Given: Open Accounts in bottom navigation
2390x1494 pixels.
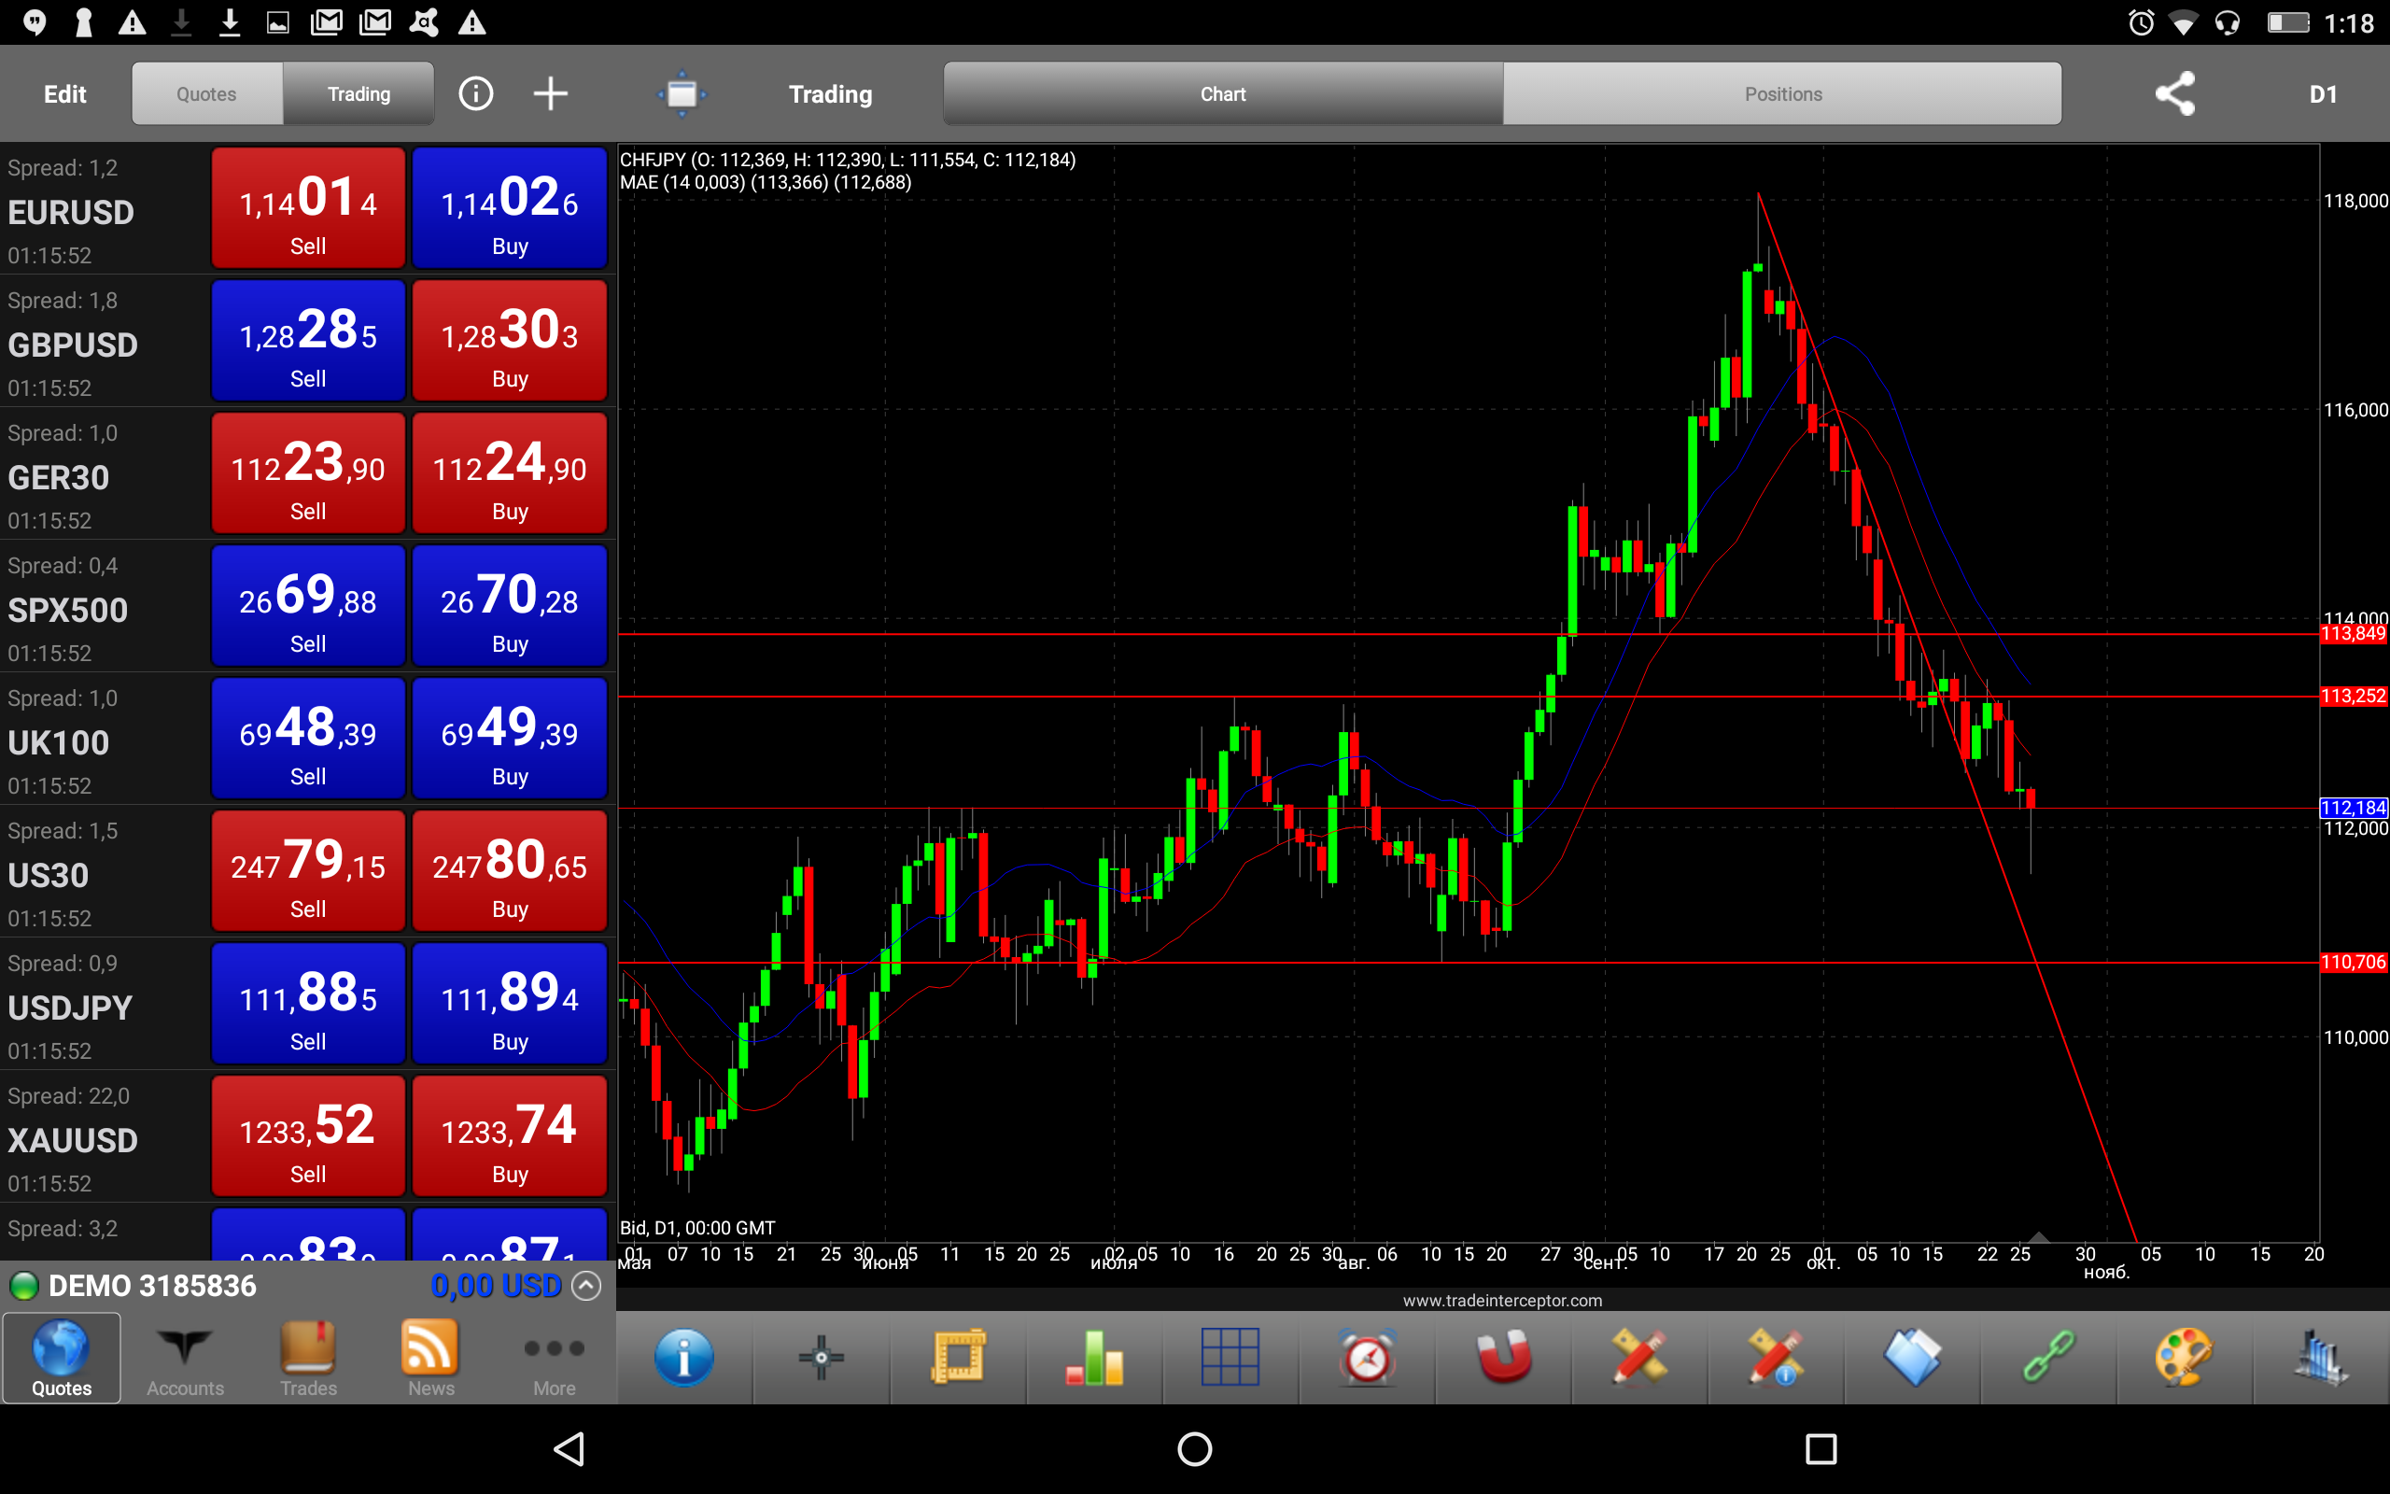Looking at the screenshot, I should tap(185, 1359).
